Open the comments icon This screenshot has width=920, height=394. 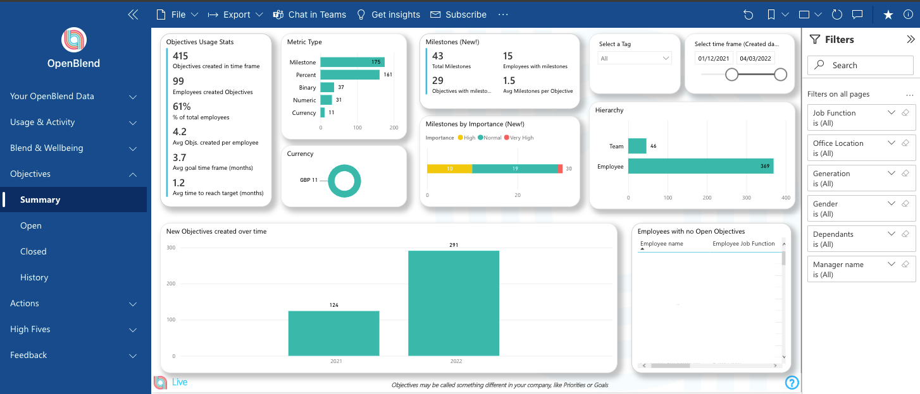coord(857,15)
